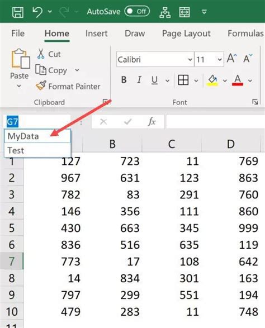Click the table column width icon
This screenshot has height=328, width=265.
(x=184, y=12)
